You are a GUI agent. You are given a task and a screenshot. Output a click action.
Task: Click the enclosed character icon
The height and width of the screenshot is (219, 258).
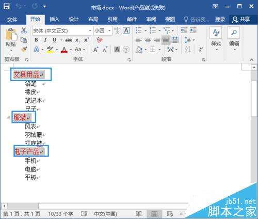[126, 50]
